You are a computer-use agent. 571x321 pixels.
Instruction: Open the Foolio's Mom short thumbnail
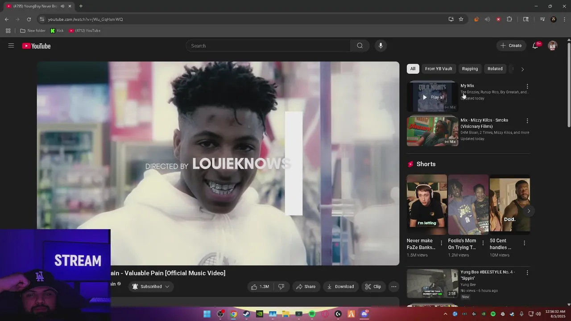468,204
